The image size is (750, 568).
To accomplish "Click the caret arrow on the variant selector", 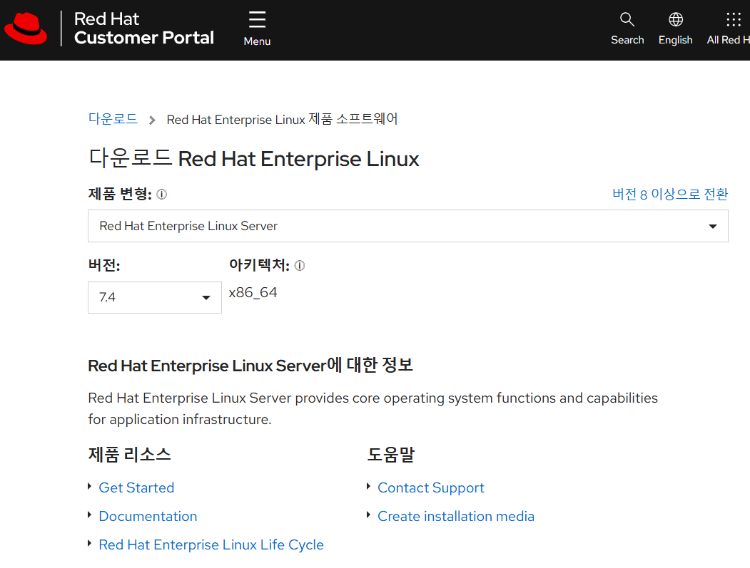I will 712,226.
